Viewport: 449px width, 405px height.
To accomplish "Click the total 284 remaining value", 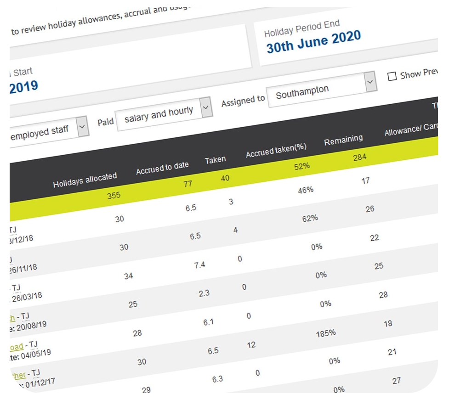I will 360,157.
